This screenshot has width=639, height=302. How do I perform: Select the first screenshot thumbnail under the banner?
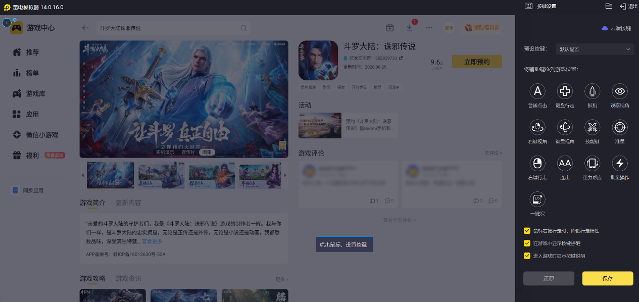click(x=111, y=175)
